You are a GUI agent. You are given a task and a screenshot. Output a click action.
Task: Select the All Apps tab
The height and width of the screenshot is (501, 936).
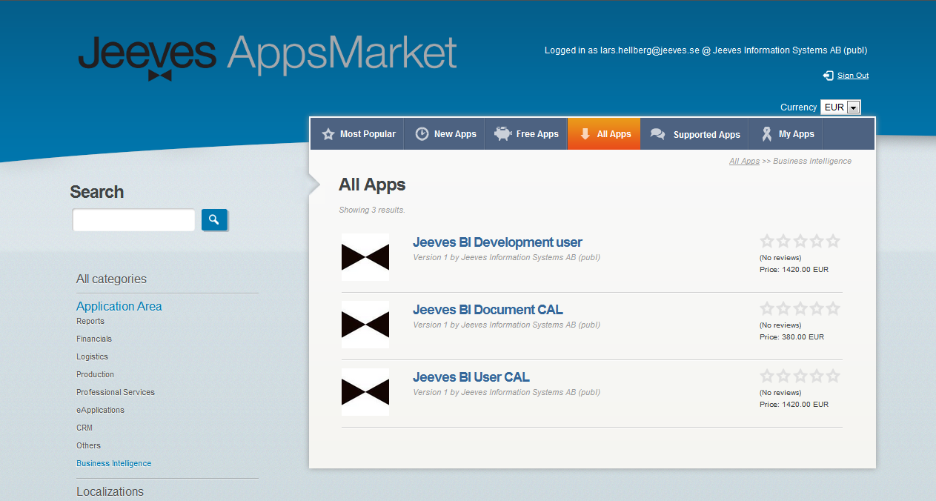click(x=604, y=134)
